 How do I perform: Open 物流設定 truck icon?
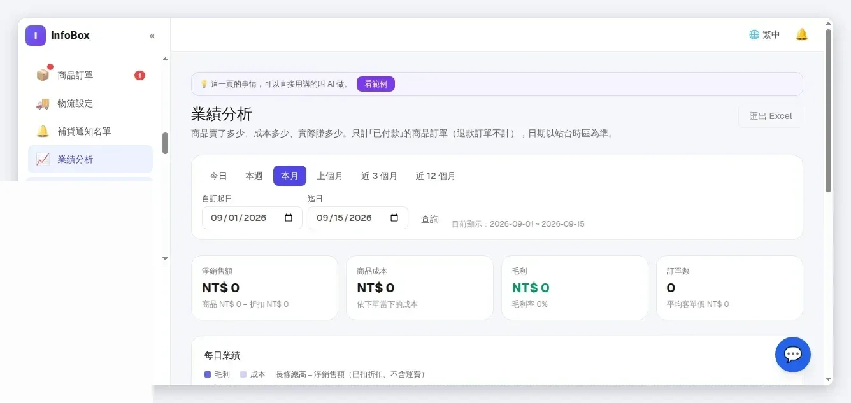pos(43,103)
